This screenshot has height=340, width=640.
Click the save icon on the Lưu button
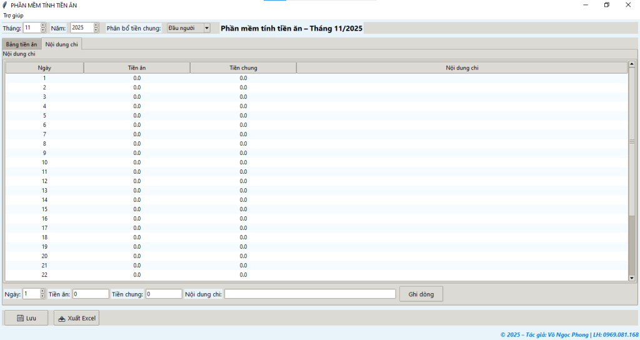(x=21, y=318)
